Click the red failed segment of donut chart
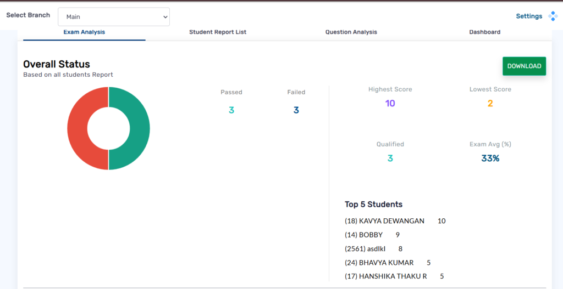Viewport: 563px width, 289px height. coord(77,128)
